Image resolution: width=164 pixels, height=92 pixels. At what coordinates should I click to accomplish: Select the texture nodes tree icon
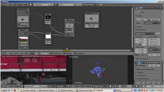pyautogui.click(x=34, y=53)
